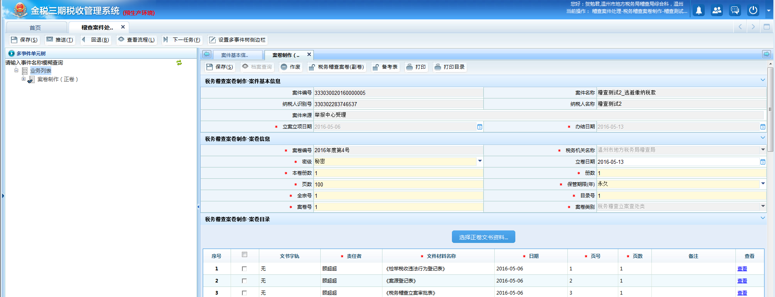The image size is (775, 297).
Task: Check the row 2 checkbox
Action: (x=244, y=281)
